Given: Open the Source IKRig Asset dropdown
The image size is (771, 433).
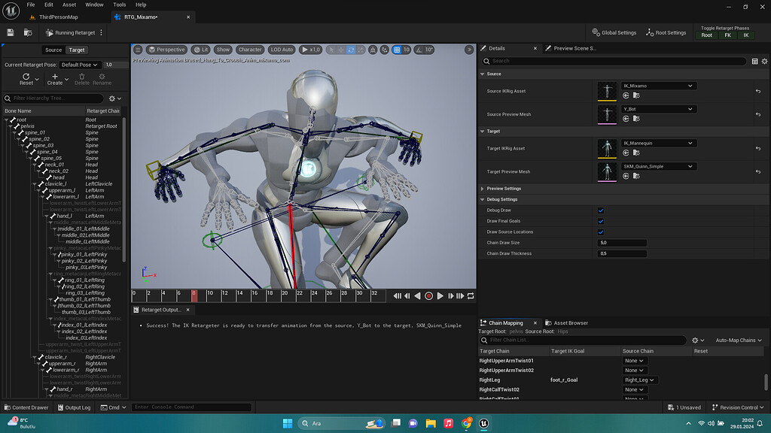Looking at the screenshot, I should (658, 86).
